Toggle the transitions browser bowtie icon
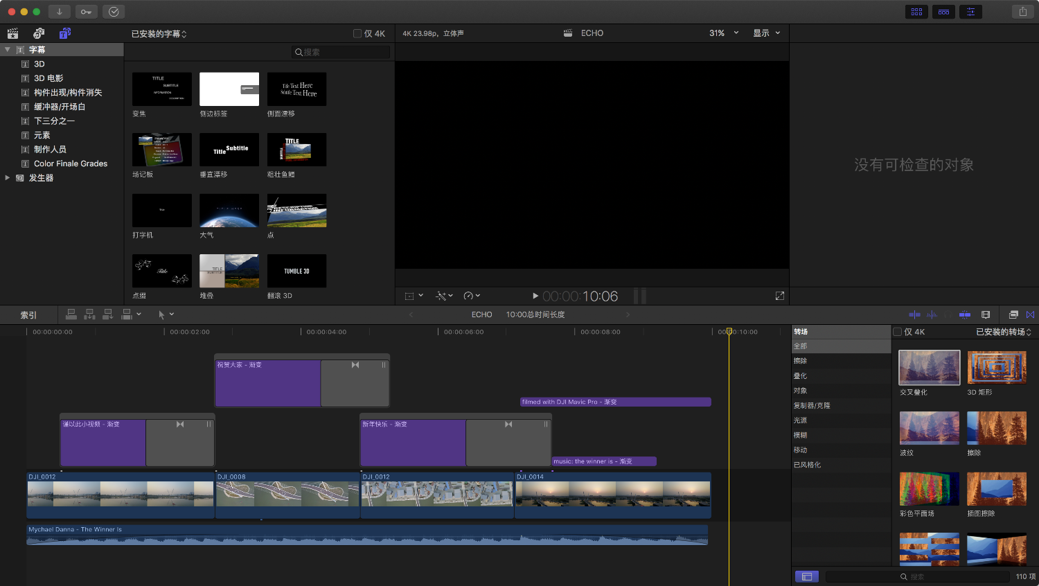Viewport: 1039px width, 586px height. point(1030,314)
